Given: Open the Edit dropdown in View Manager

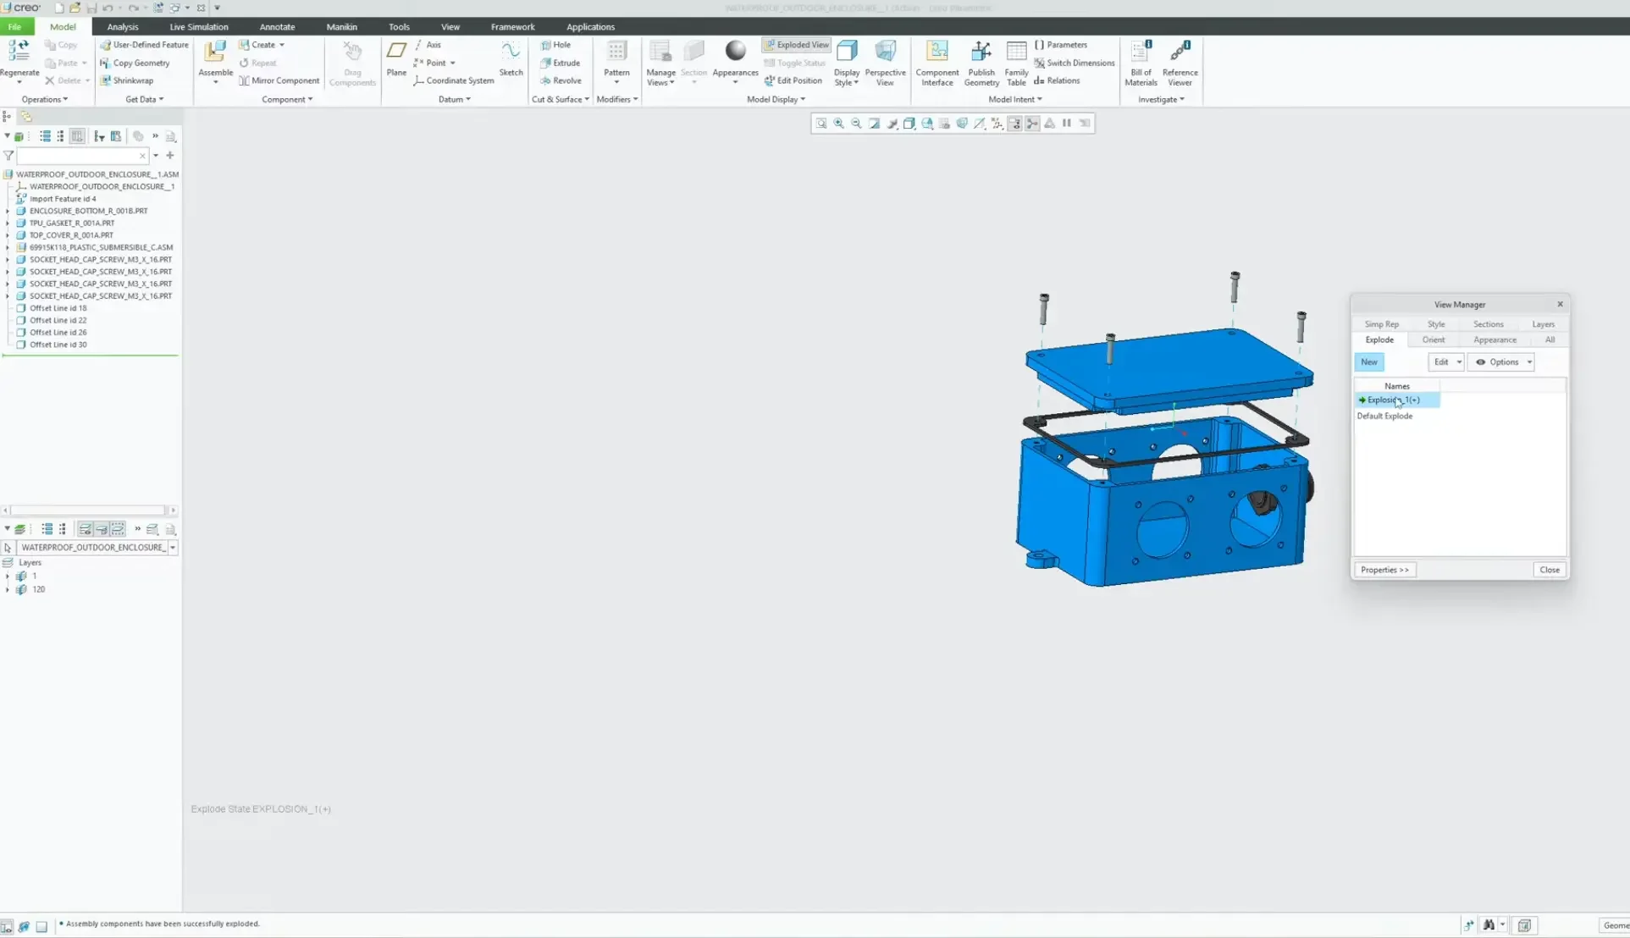Looking at the screenshot, I should [x=1445, y=362].
